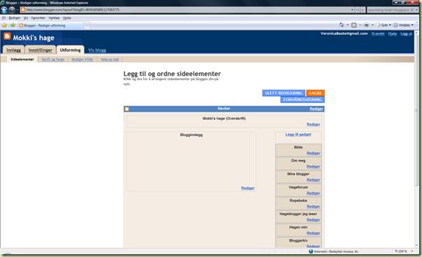Click the orange LAGRE button
Image resolution: width=422 pixels, height=257 pixels.
(315, 93)
